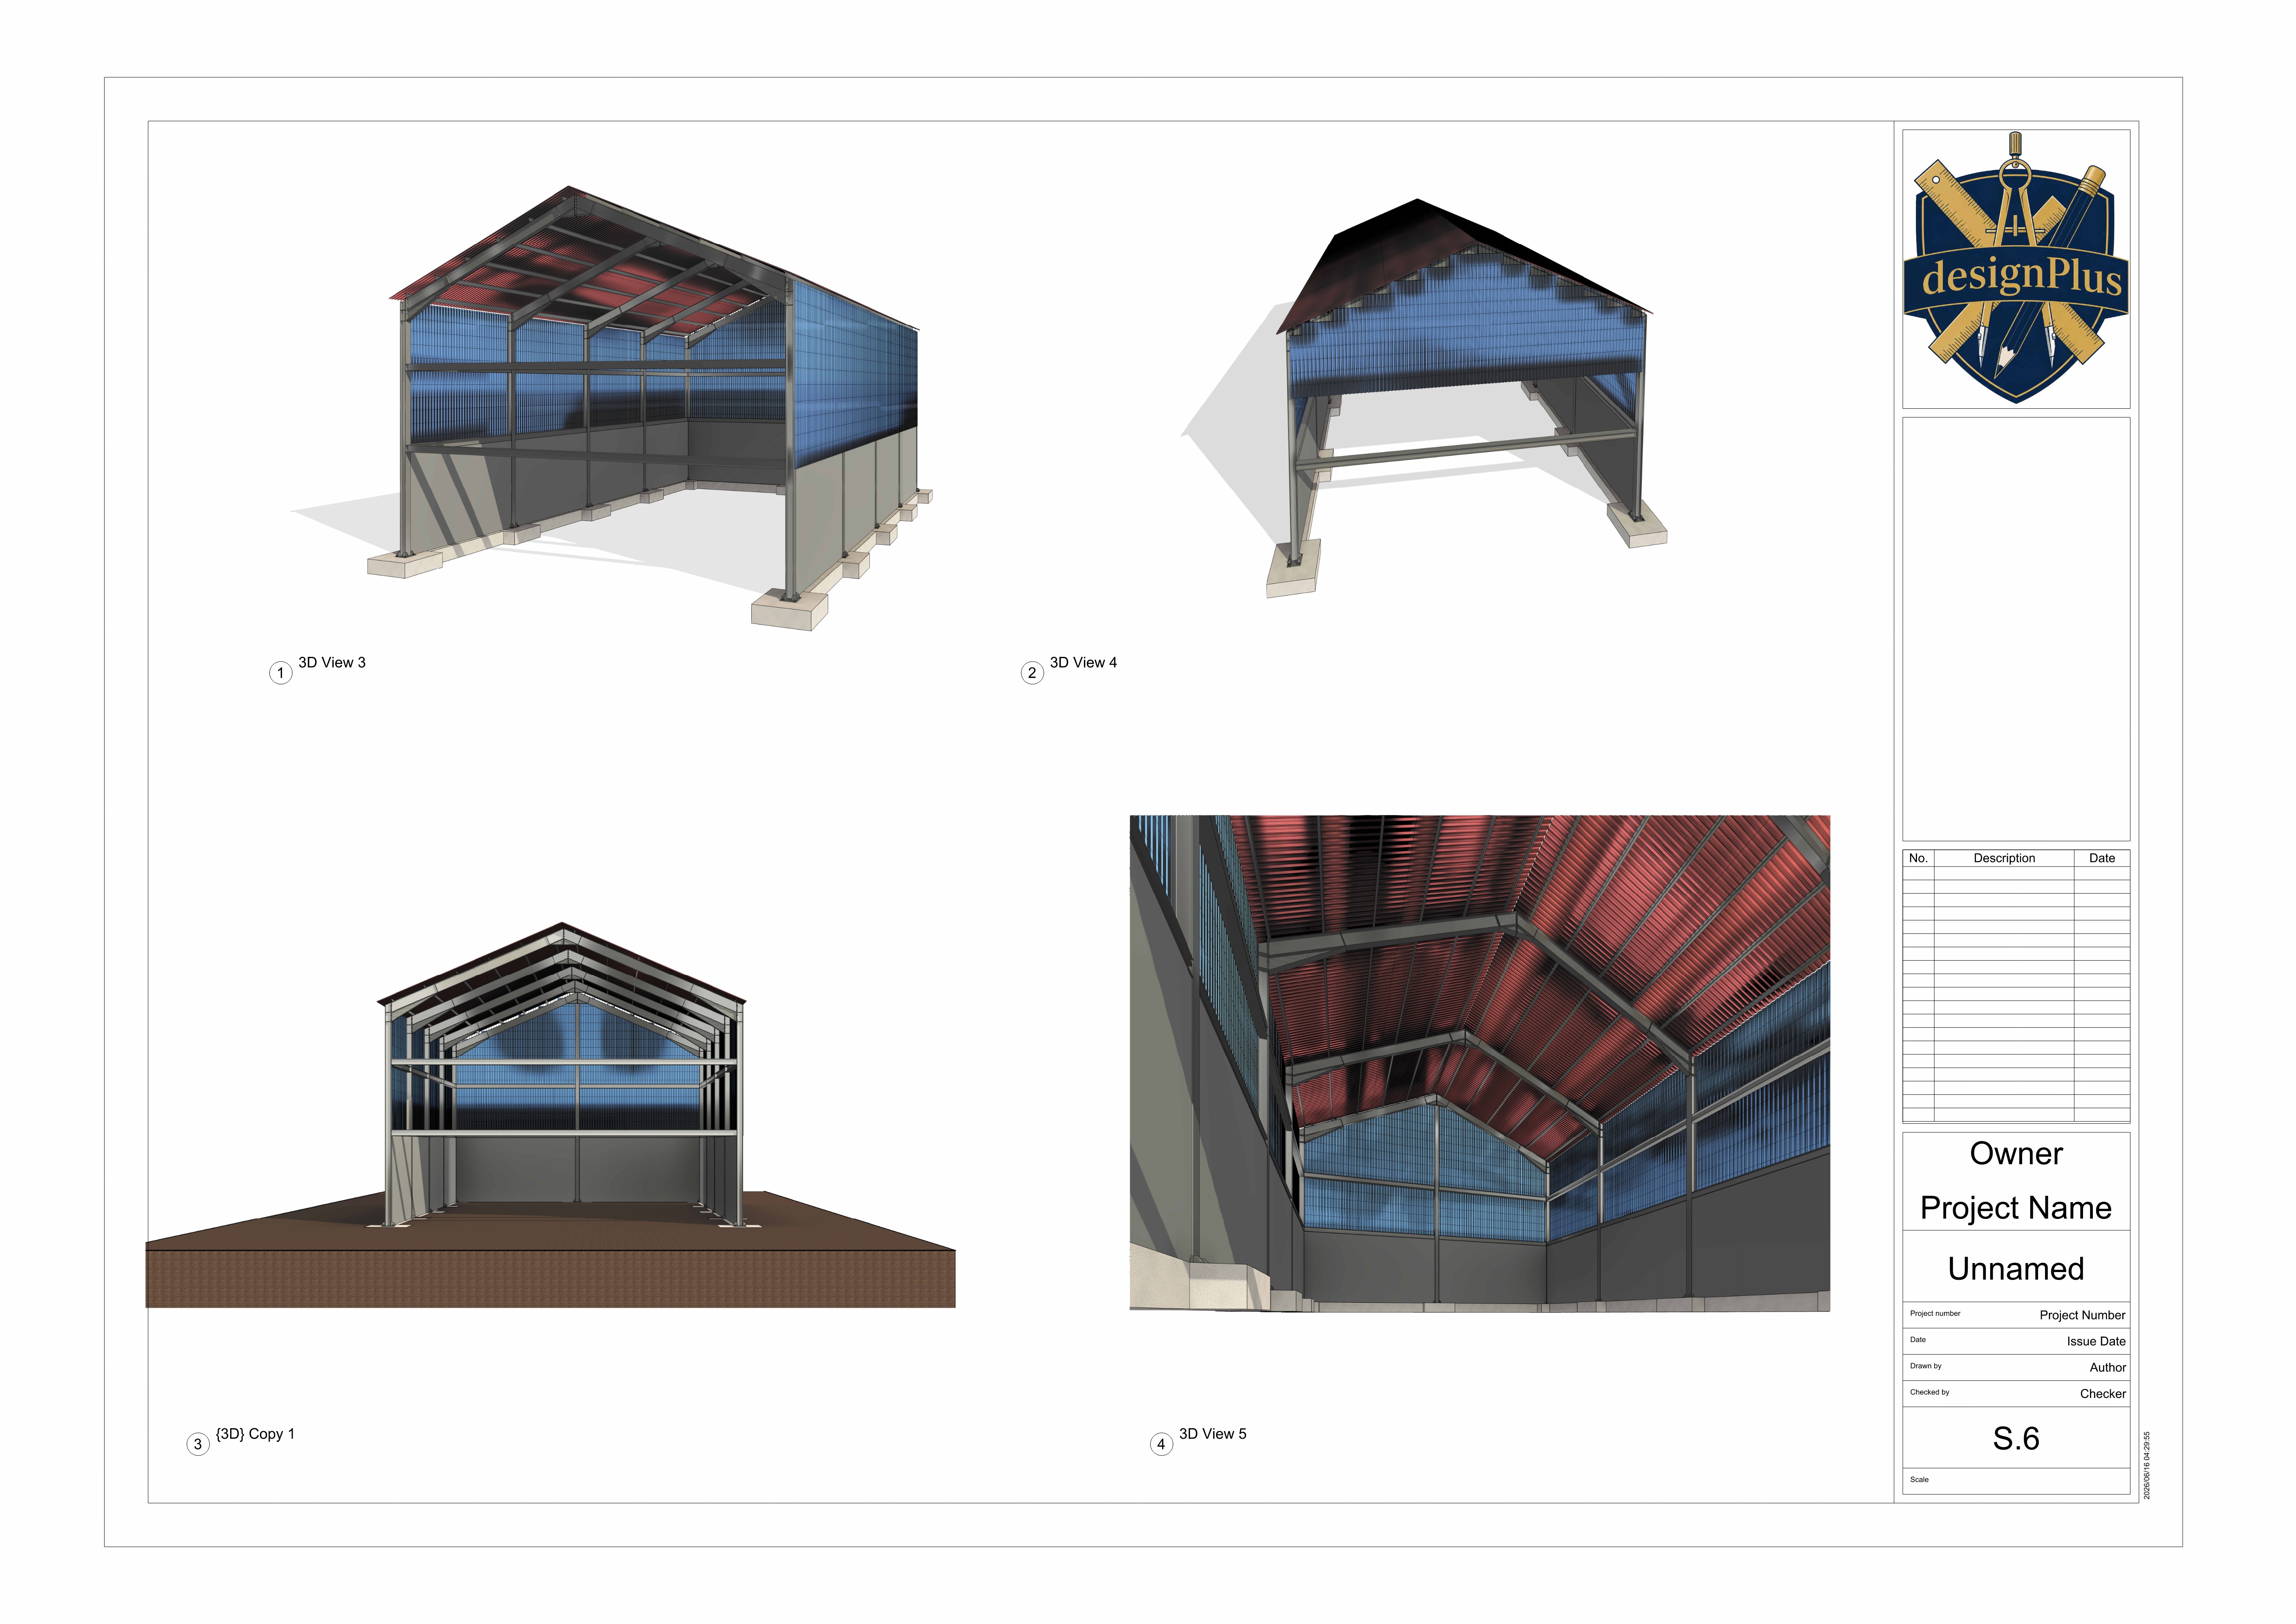This screenshot has height=1624, width=2296.
Task: Click the circled view number 2
Action: (x=1032, y=673)
